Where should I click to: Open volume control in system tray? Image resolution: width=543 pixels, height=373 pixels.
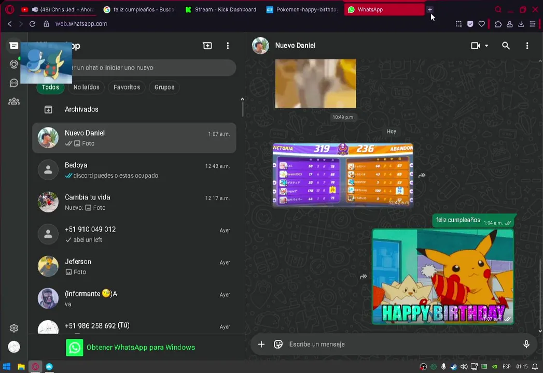pyautogui.click(x=464, y=366)
